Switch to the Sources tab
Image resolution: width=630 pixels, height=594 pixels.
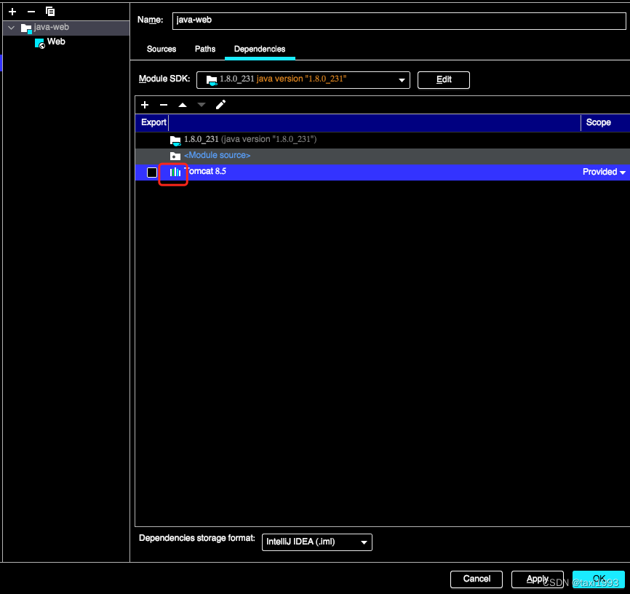click(x=161, y=49)
